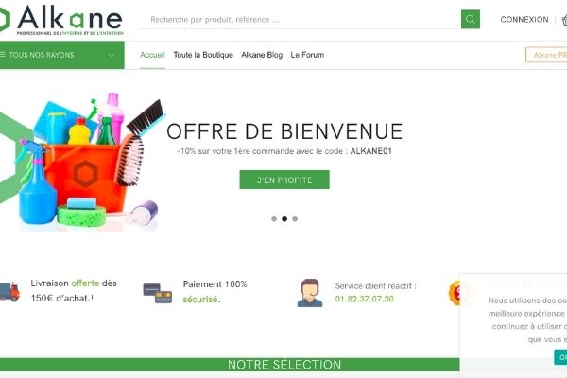Image resolution: width=567 pixels, height=378 pixels.
Task: Click the CONNEXION link
Action: [524, 20]
